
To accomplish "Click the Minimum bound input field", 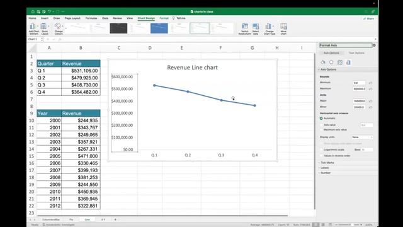I will [x=360, y=83].
